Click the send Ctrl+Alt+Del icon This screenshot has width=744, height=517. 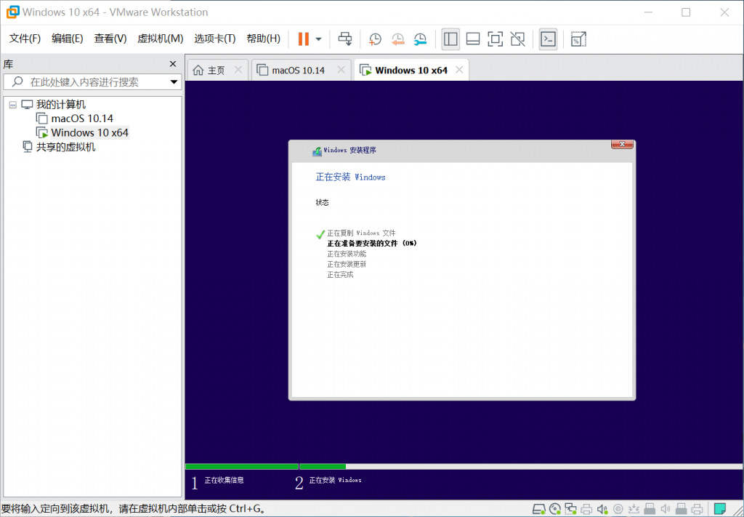click(346, 39)
